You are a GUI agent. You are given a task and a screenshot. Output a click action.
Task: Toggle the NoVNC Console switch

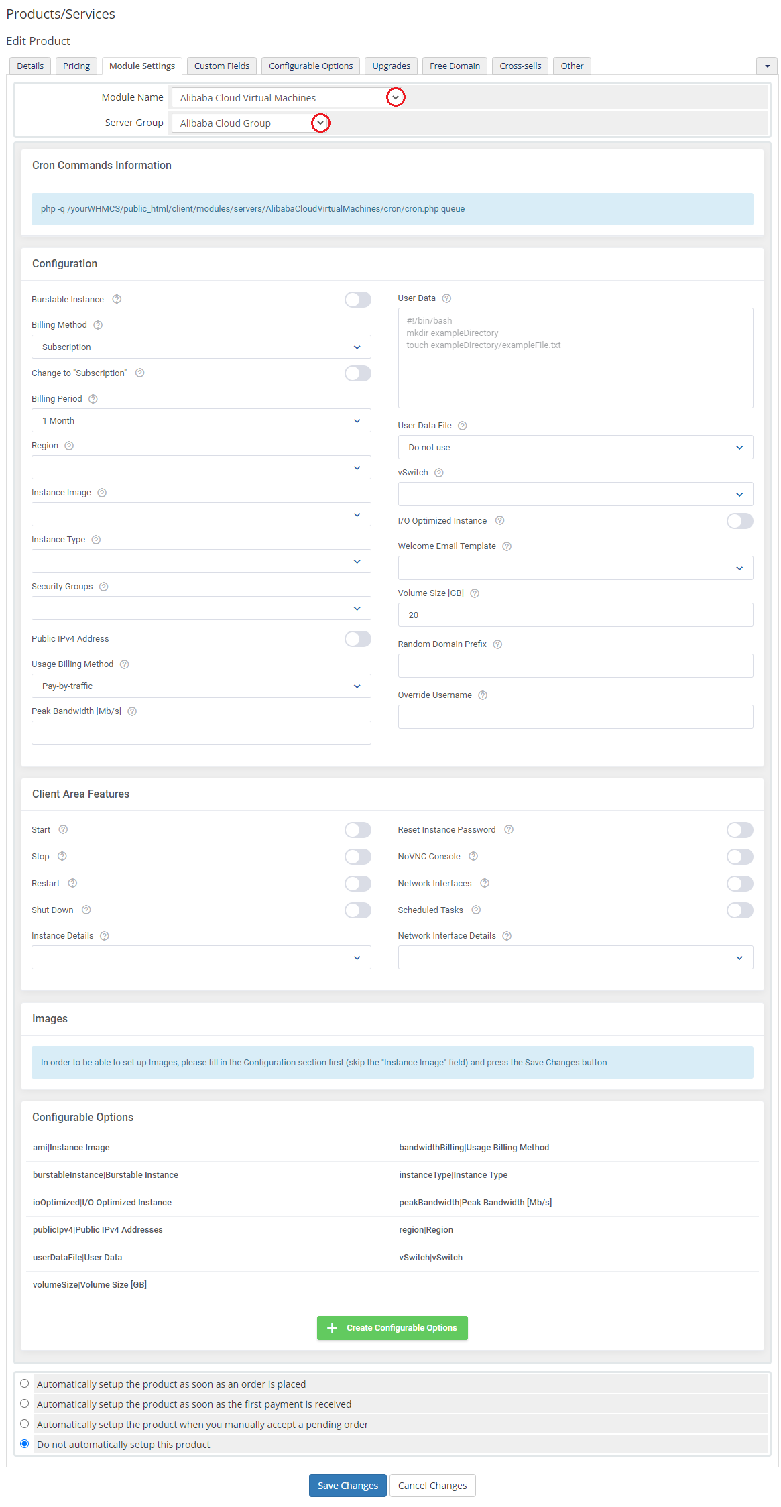740,857
